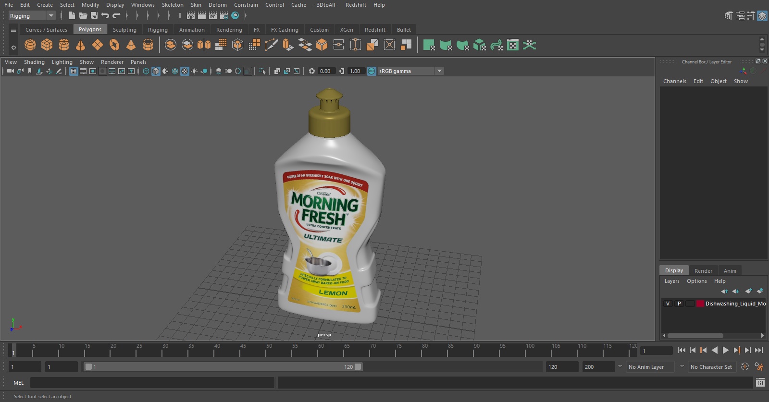The width and height of the screenshot is (769, 402).
Task: Click the red color swatch of Dishwashing_Liquid layer
Action: point(700,304)
